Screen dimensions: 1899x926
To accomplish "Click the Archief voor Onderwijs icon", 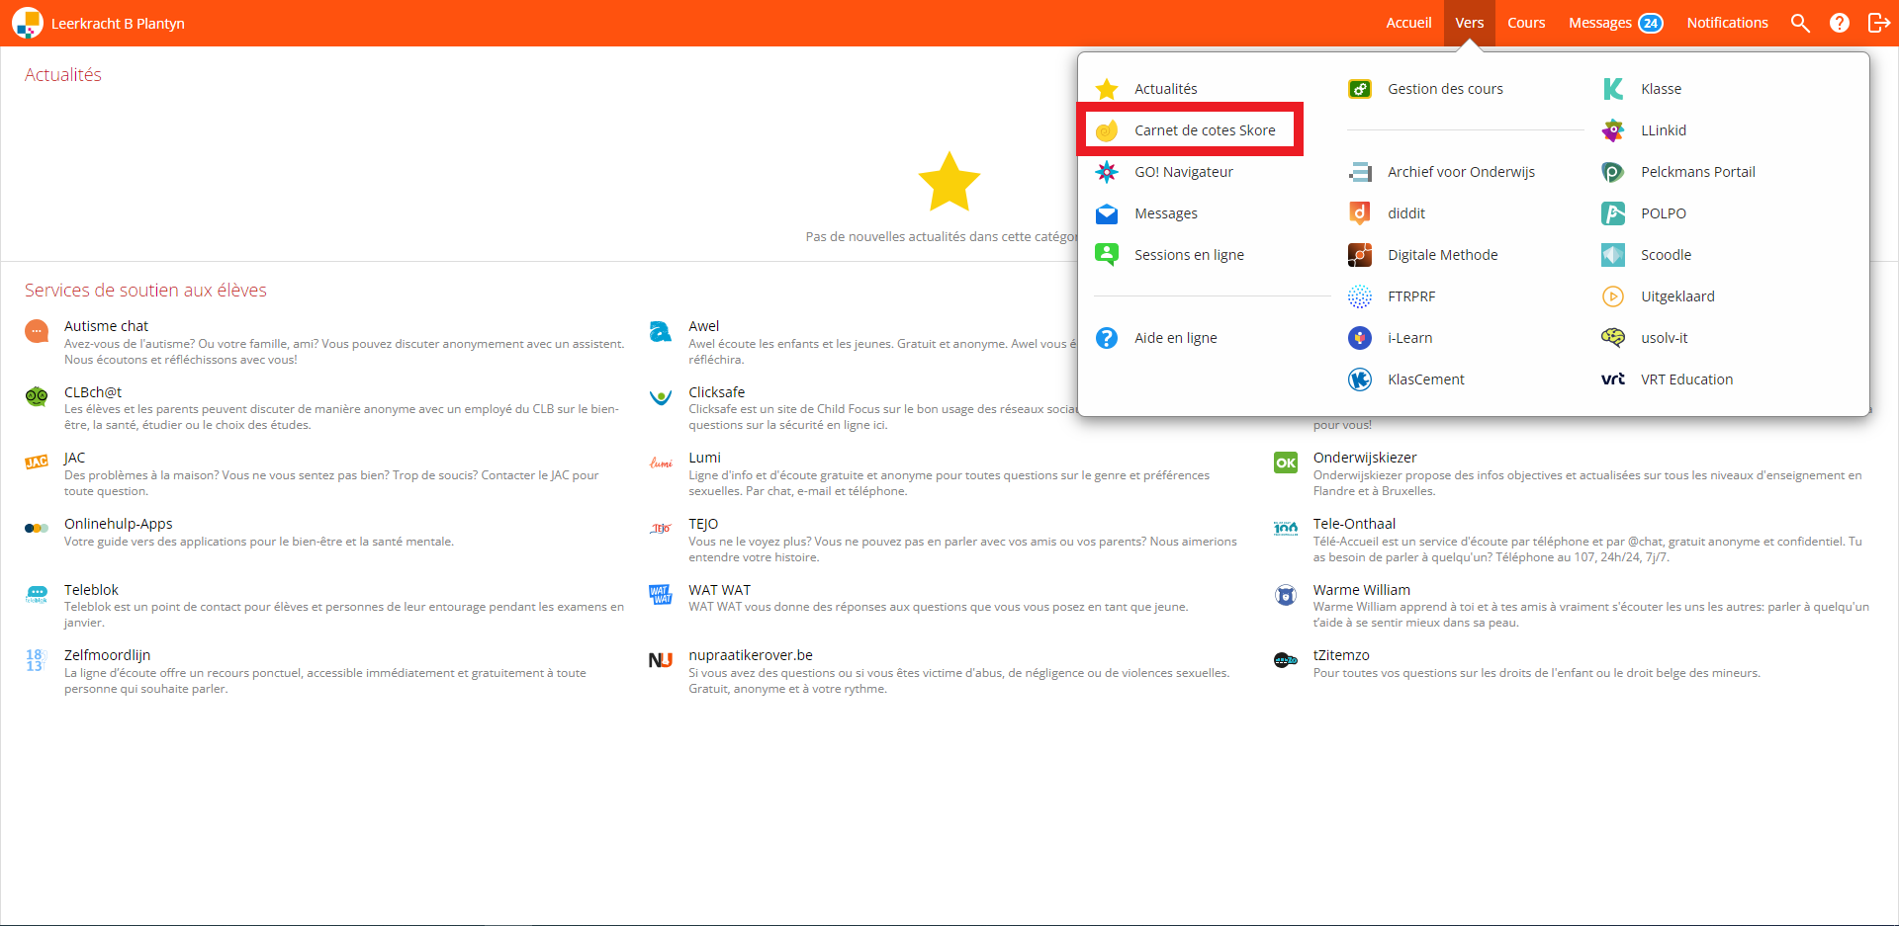I will point(1360,172).
